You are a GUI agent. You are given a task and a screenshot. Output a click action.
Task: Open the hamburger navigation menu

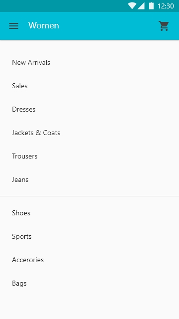pos(13,26)
